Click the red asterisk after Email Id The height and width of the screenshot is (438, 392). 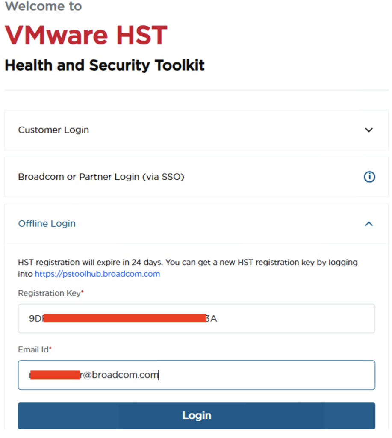pos(50,349)
